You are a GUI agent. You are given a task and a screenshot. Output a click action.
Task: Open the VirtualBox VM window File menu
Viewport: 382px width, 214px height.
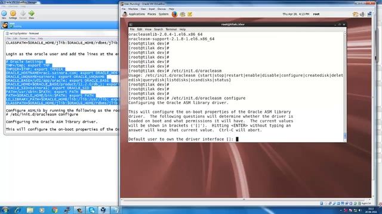[124, 9]
